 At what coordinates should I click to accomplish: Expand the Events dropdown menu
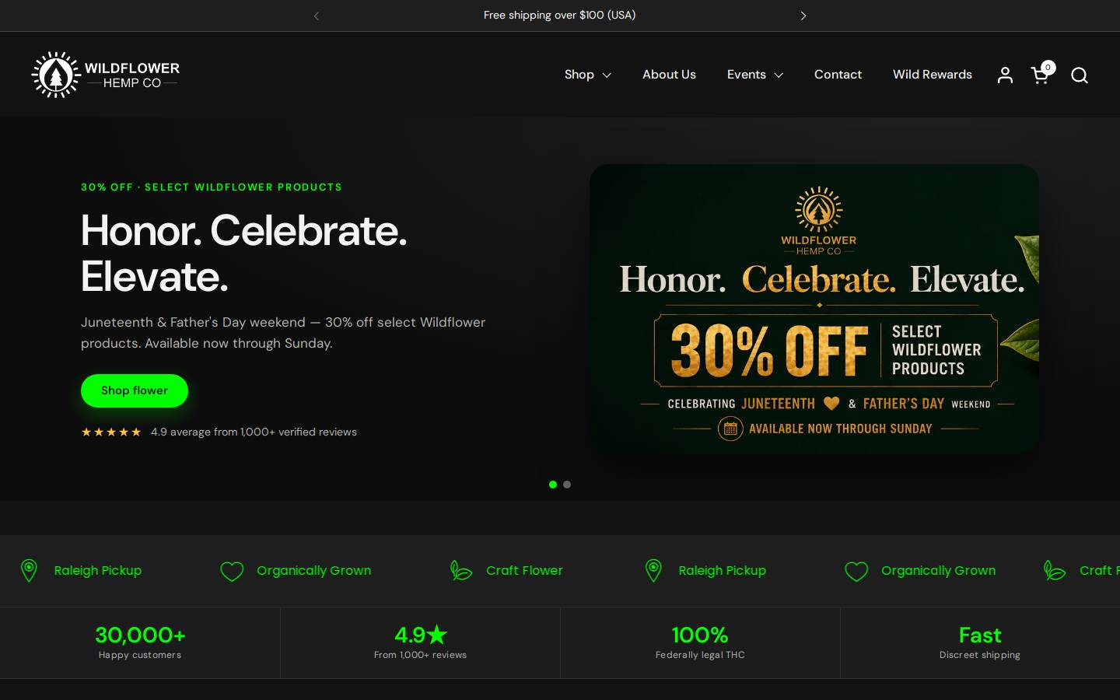(755, 75)
